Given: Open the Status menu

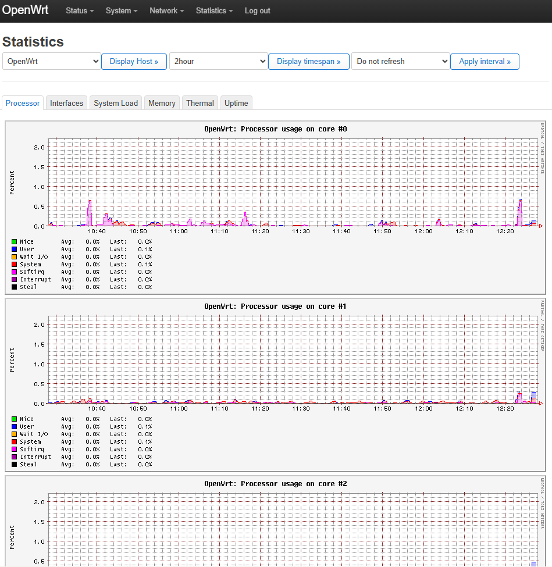Looking at the screenshot, I should [x=79, y=10].
